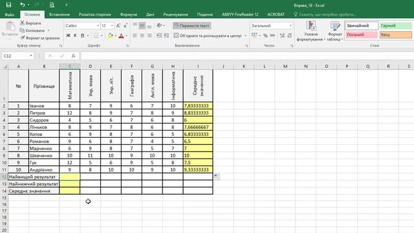Click Auto Fill Options icon near I12

217,176
